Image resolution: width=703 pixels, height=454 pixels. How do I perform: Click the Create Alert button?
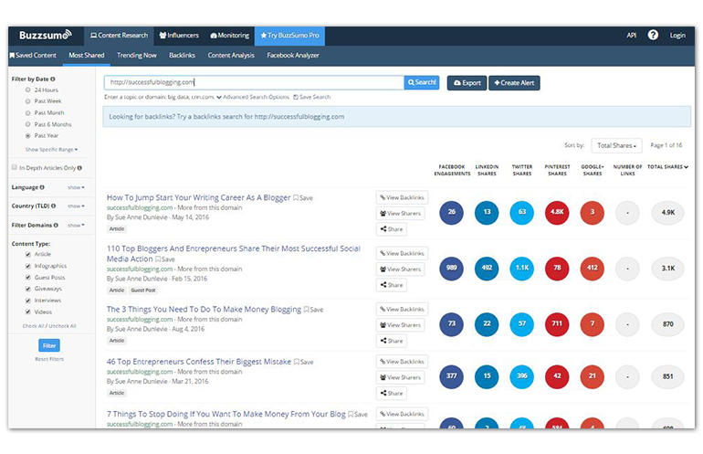514,83
